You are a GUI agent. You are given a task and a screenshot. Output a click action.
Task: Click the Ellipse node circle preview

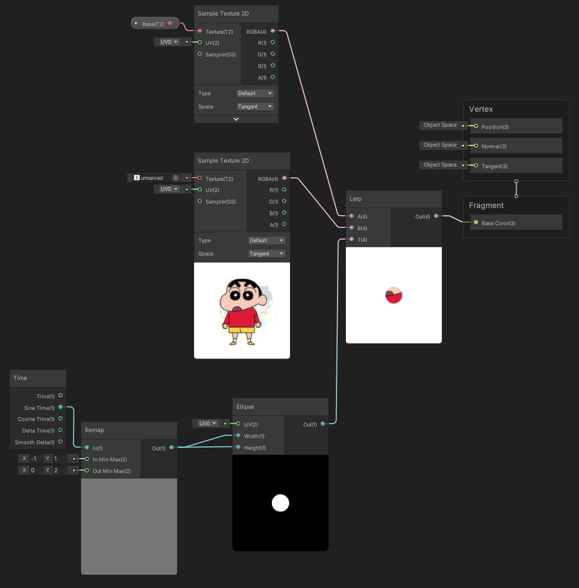point(281,503)
